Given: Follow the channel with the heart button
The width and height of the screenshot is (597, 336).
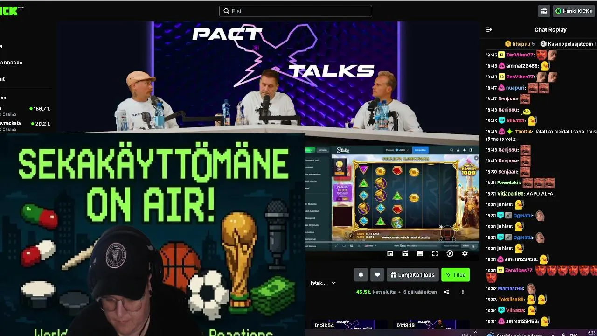Looking at the screenshot, I should tap(377, 275).
